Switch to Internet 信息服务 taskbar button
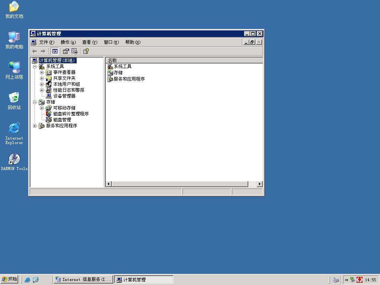The image size is (380, 285). click(x=83, y=279)
